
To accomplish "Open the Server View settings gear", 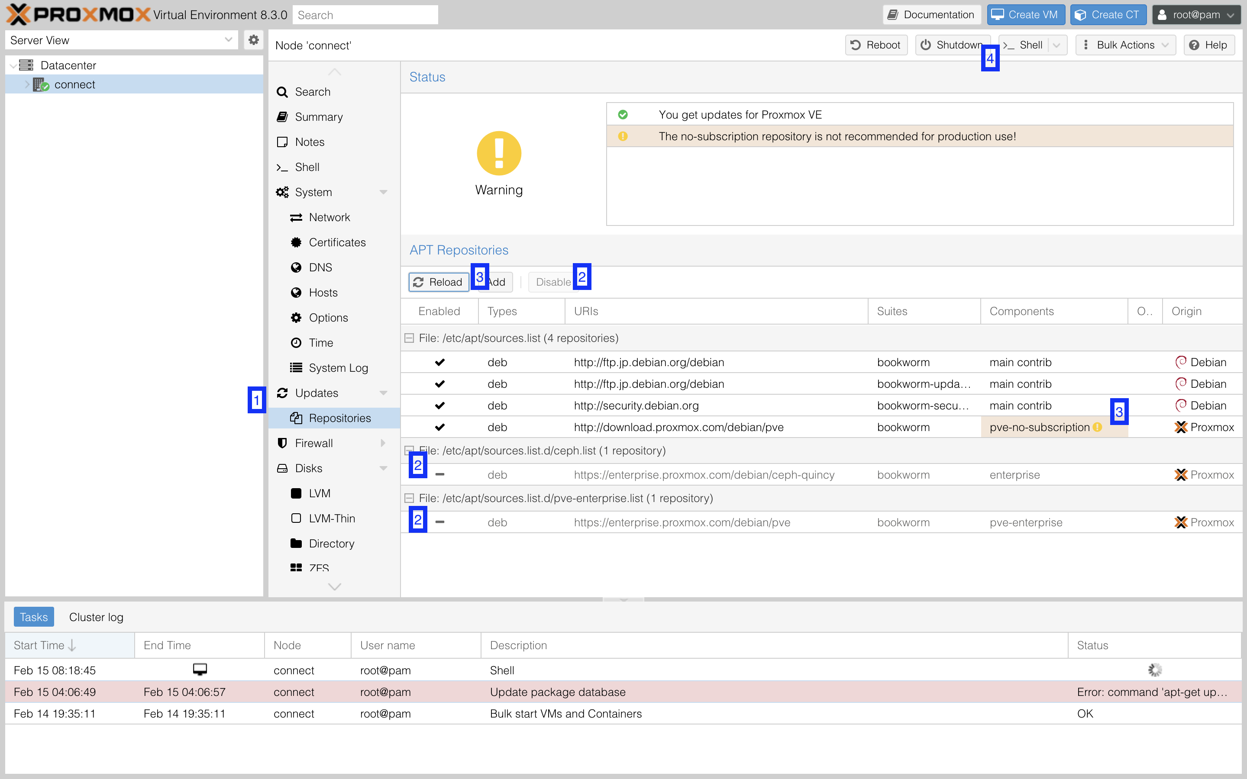I will 253,40.
